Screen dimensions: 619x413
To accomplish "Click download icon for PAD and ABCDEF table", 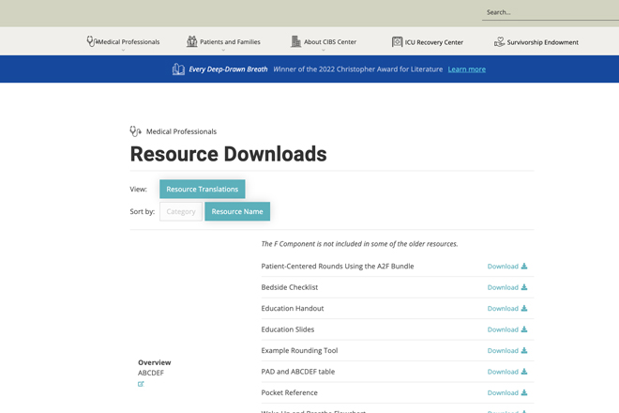I will pyautogui.click(x=524, y=372).
